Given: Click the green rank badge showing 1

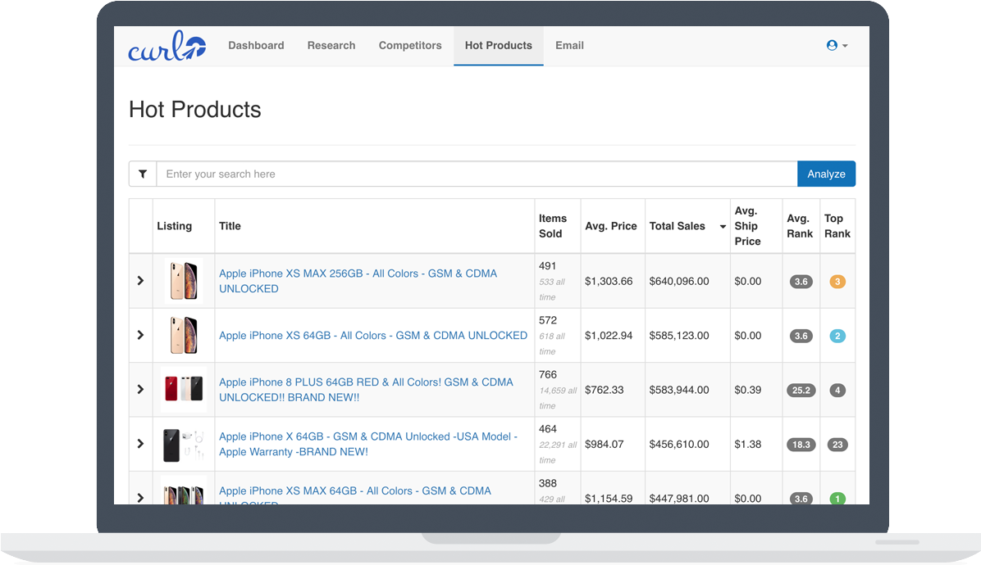Looking at the screenshot, I should (837, 498).
